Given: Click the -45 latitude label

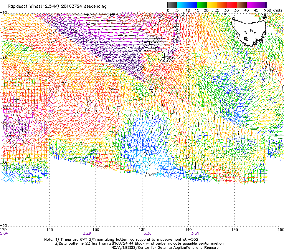Looking at the screenshot, I should (3, 58).
